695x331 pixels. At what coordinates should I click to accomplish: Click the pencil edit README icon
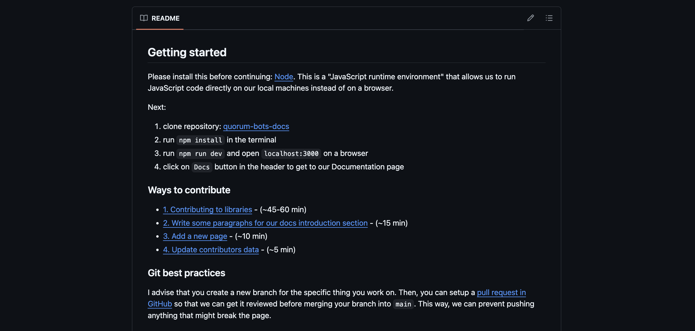click(530, 18)
